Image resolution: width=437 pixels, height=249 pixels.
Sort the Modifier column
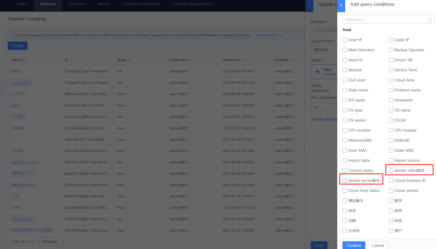tap(291, 60)
